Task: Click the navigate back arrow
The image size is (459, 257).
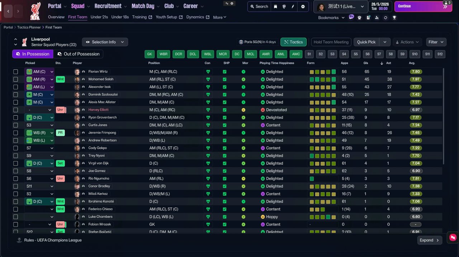Action: (x=9, y=11)
